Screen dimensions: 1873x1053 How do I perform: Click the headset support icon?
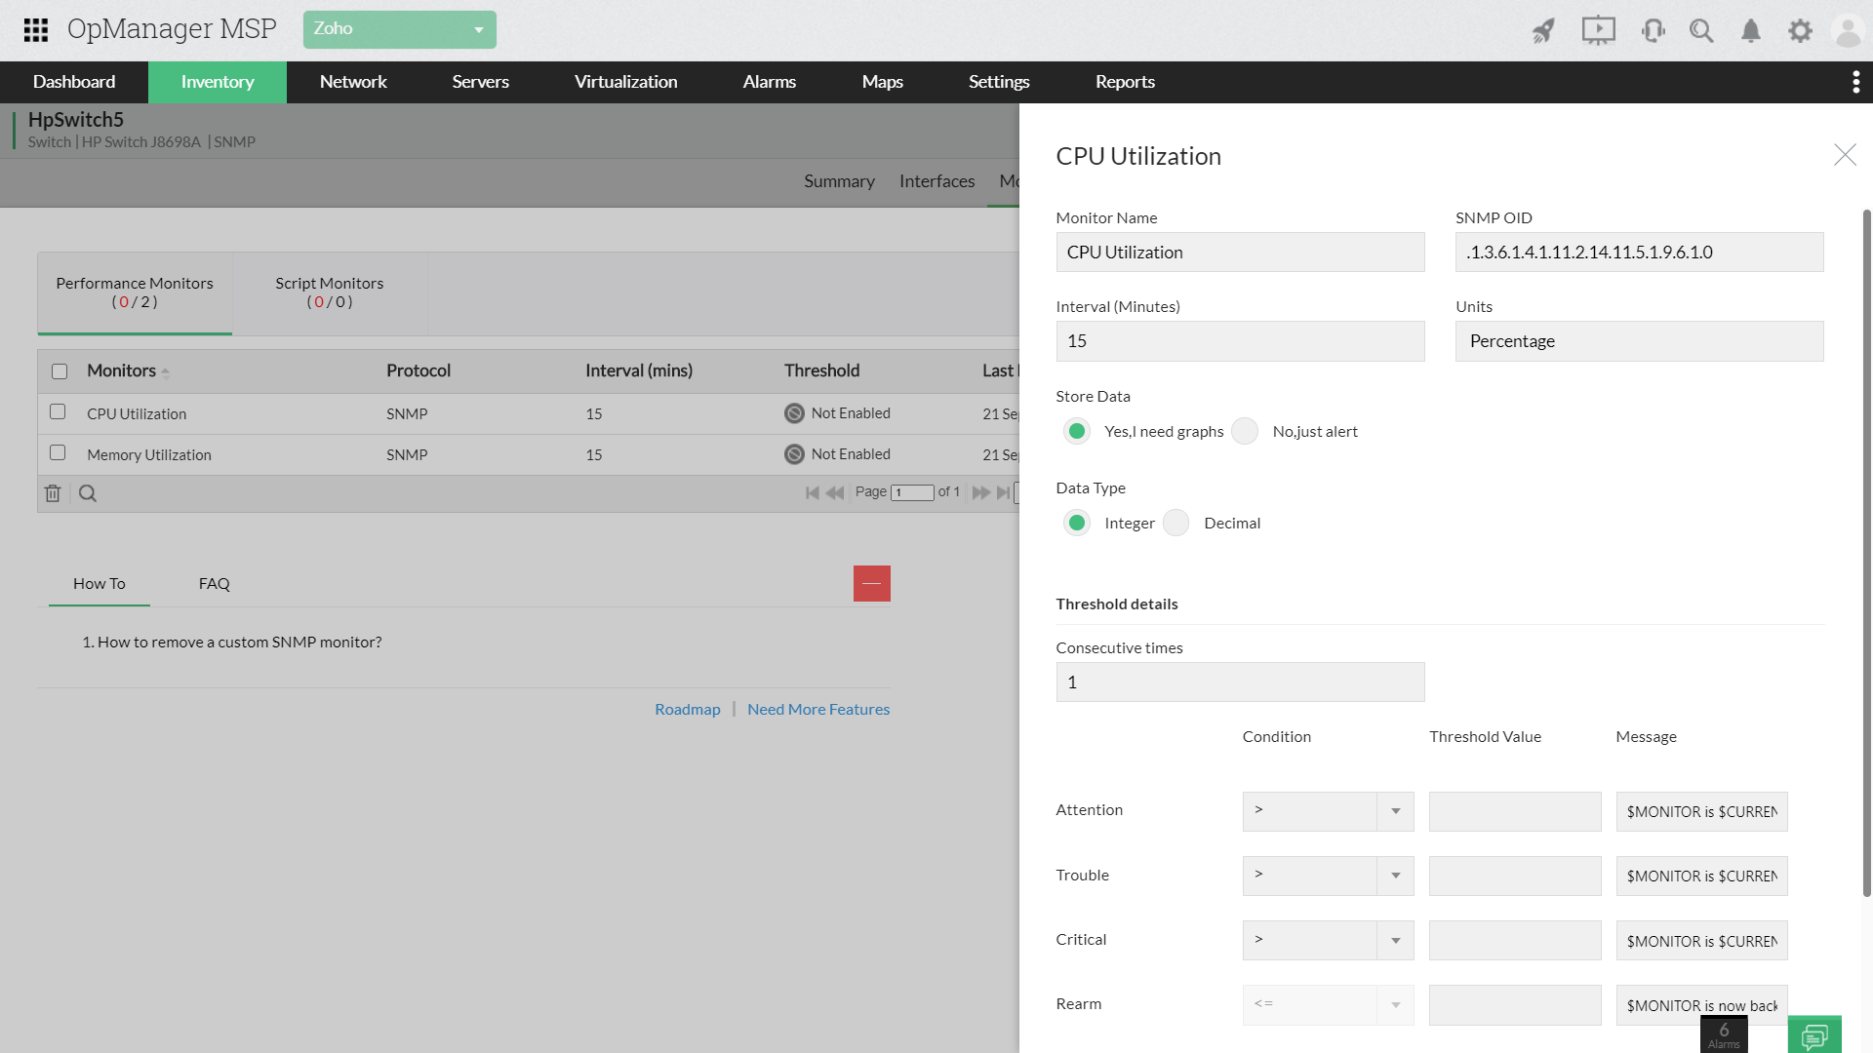[1653, 31]
